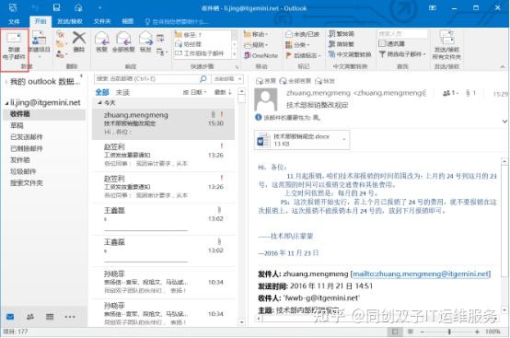The width and height of the screenshot is (510, 338).
Task: Open the Drafts (草稿) folder
Action: click(x=17, y=125)
